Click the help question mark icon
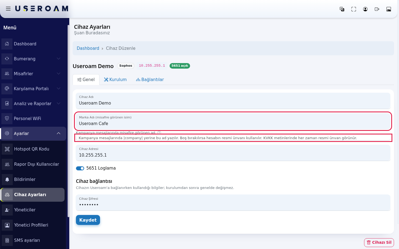The width and height of the screenshot is (399, 249). 159,133
